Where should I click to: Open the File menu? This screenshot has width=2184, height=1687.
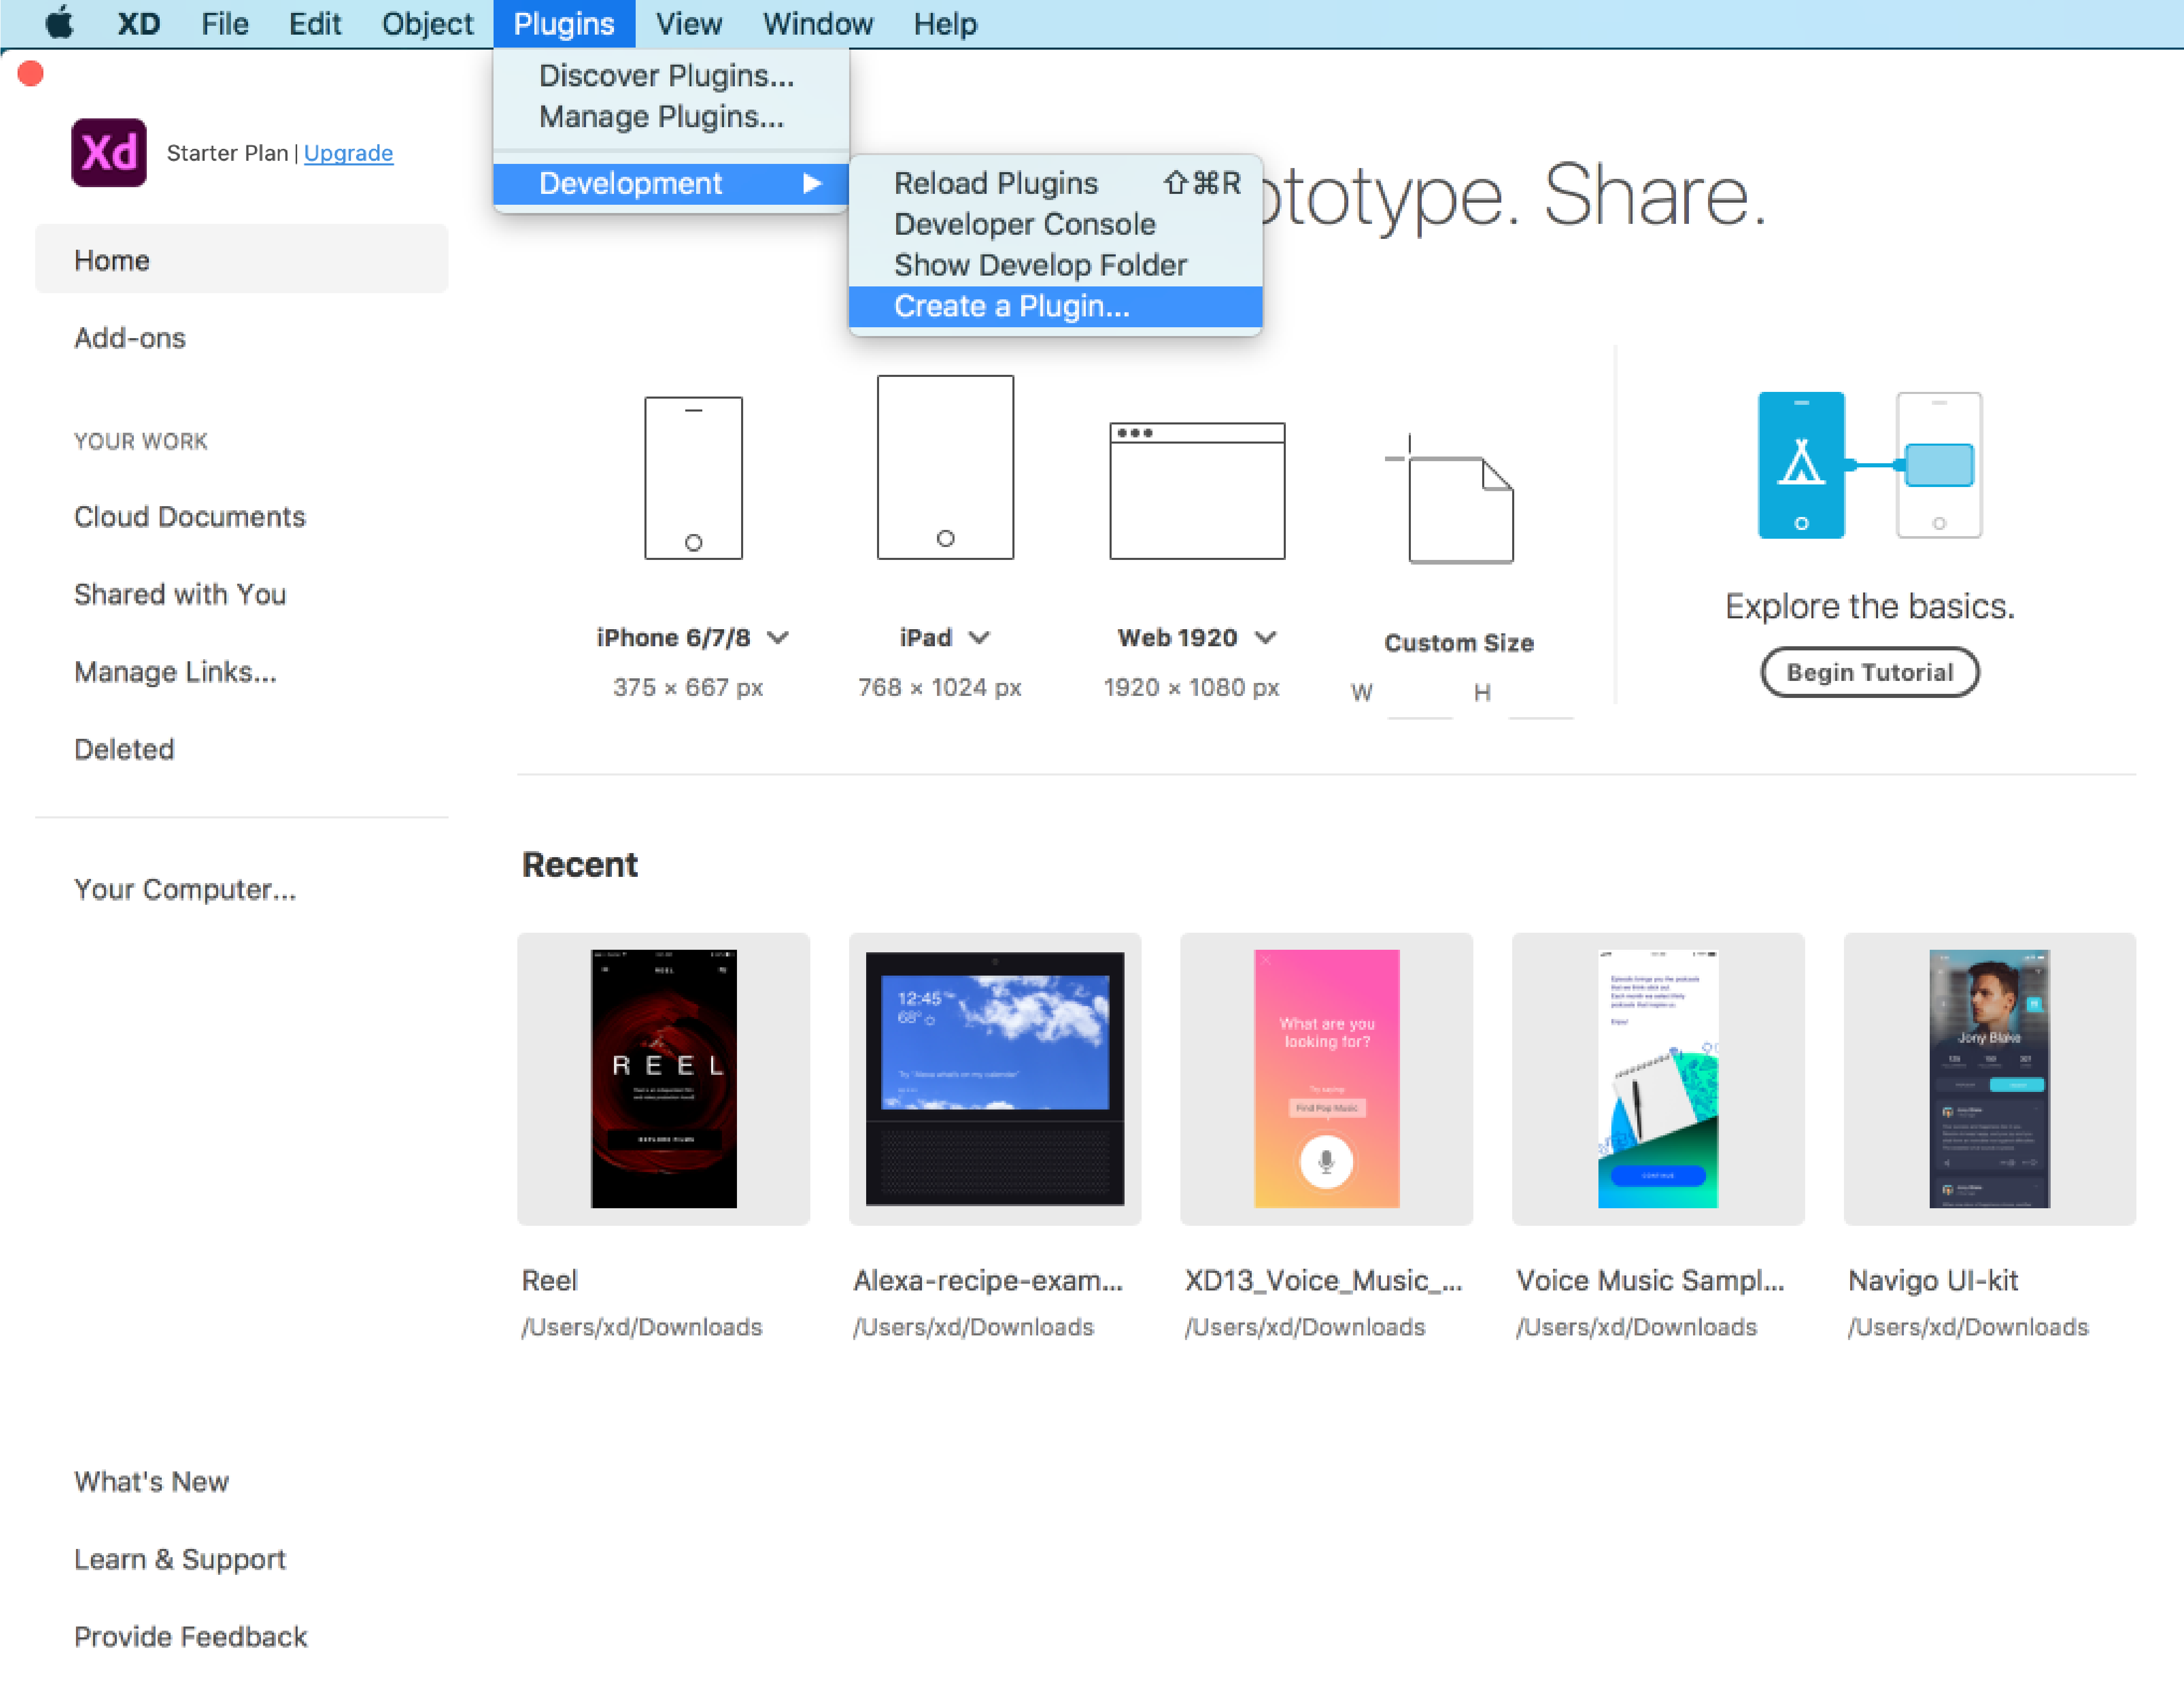224,23
